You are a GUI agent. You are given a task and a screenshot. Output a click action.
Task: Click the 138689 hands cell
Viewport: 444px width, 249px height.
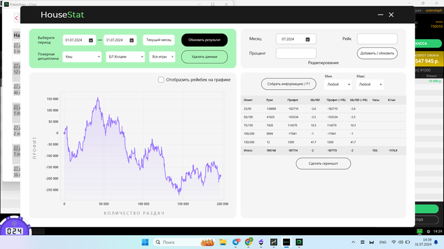coord(271,109)
